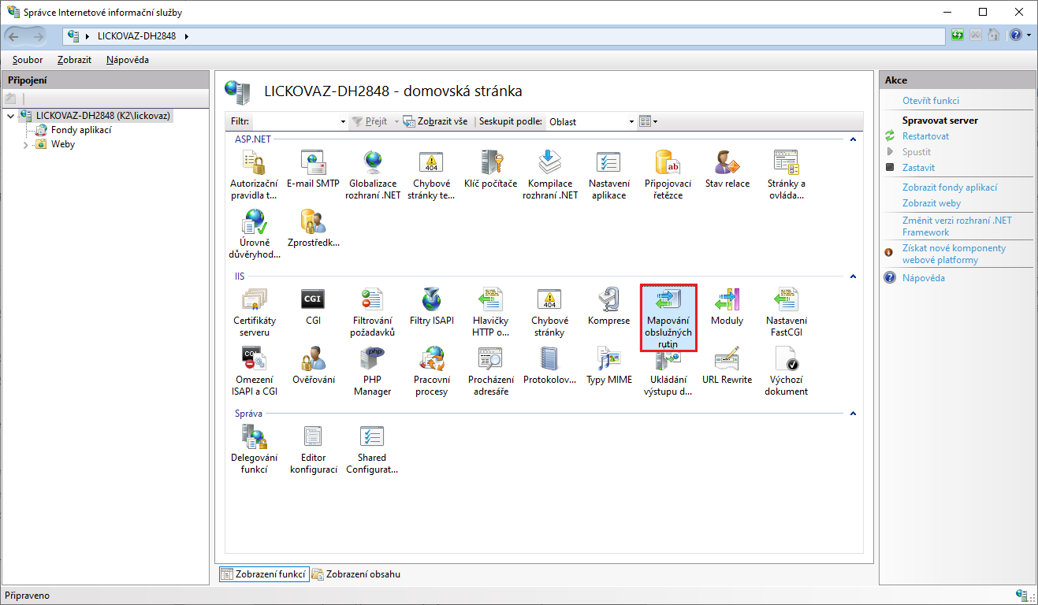Expand the Weby tree node

(25, 145)
